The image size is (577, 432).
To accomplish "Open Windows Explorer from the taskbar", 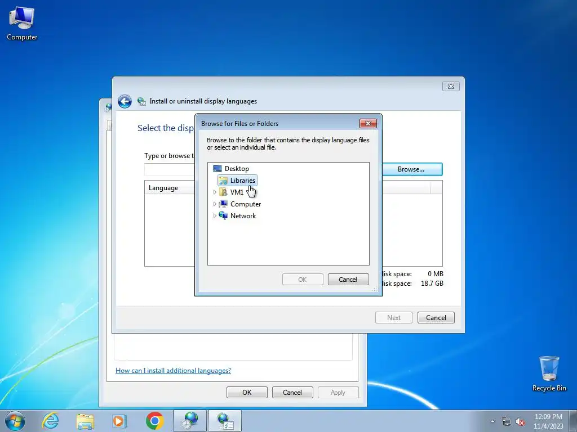I will tap(85, 421).
